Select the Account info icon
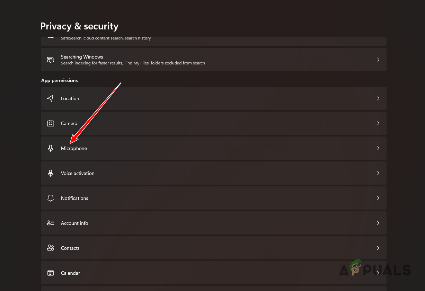 click(x=51, y=223)
